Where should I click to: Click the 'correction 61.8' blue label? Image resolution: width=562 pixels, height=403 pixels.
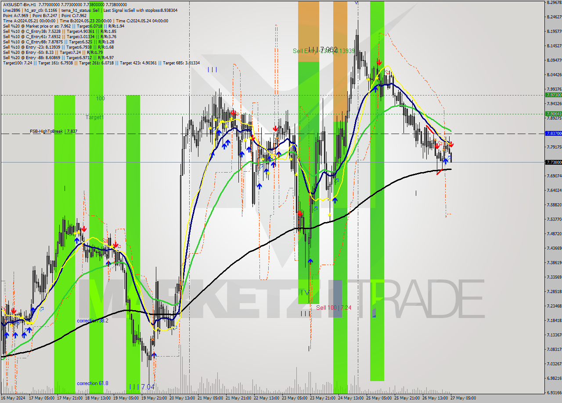pyautogui.click(x=93, y=383)
